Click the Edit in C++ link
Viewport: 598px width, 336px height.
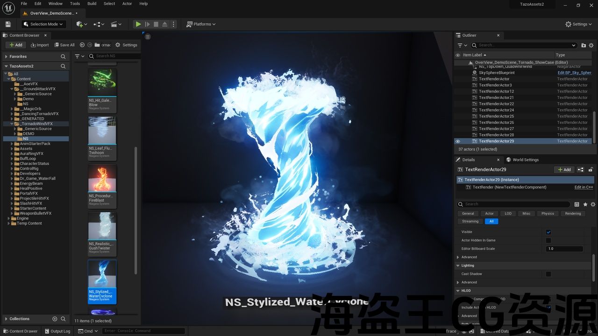[584, 187]
